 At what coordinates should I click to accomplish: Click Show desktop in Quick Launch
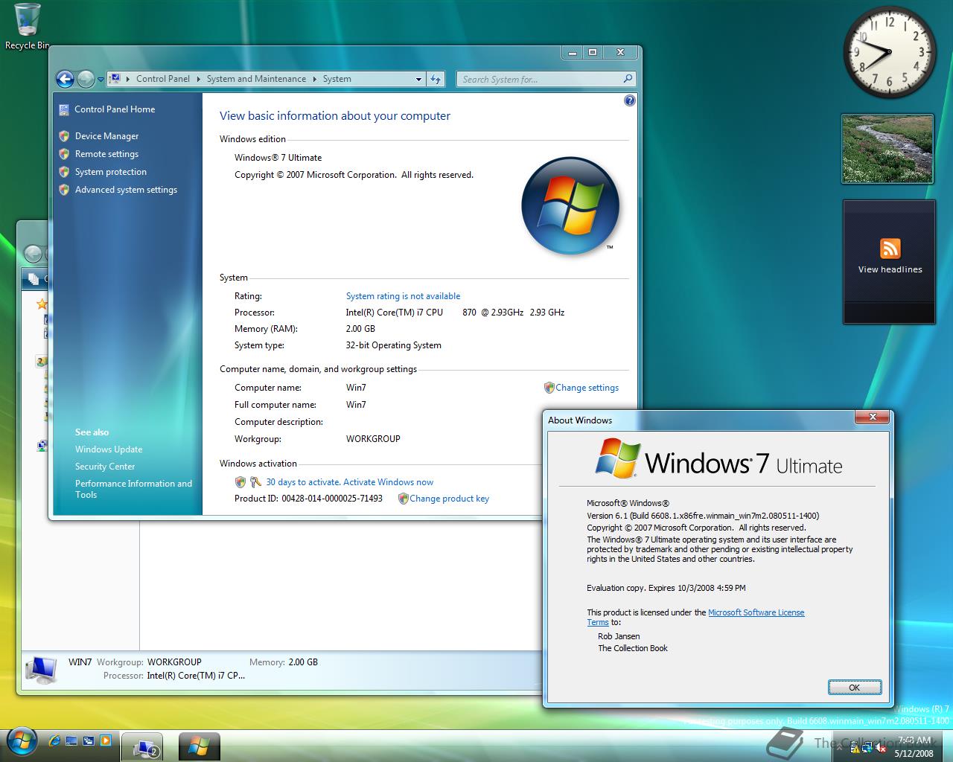click(71, 740)
